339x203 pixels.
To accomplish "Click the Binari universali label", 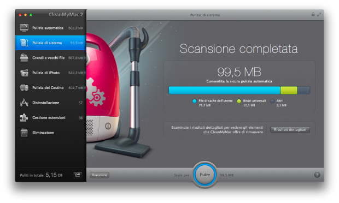I will [254, 101].
